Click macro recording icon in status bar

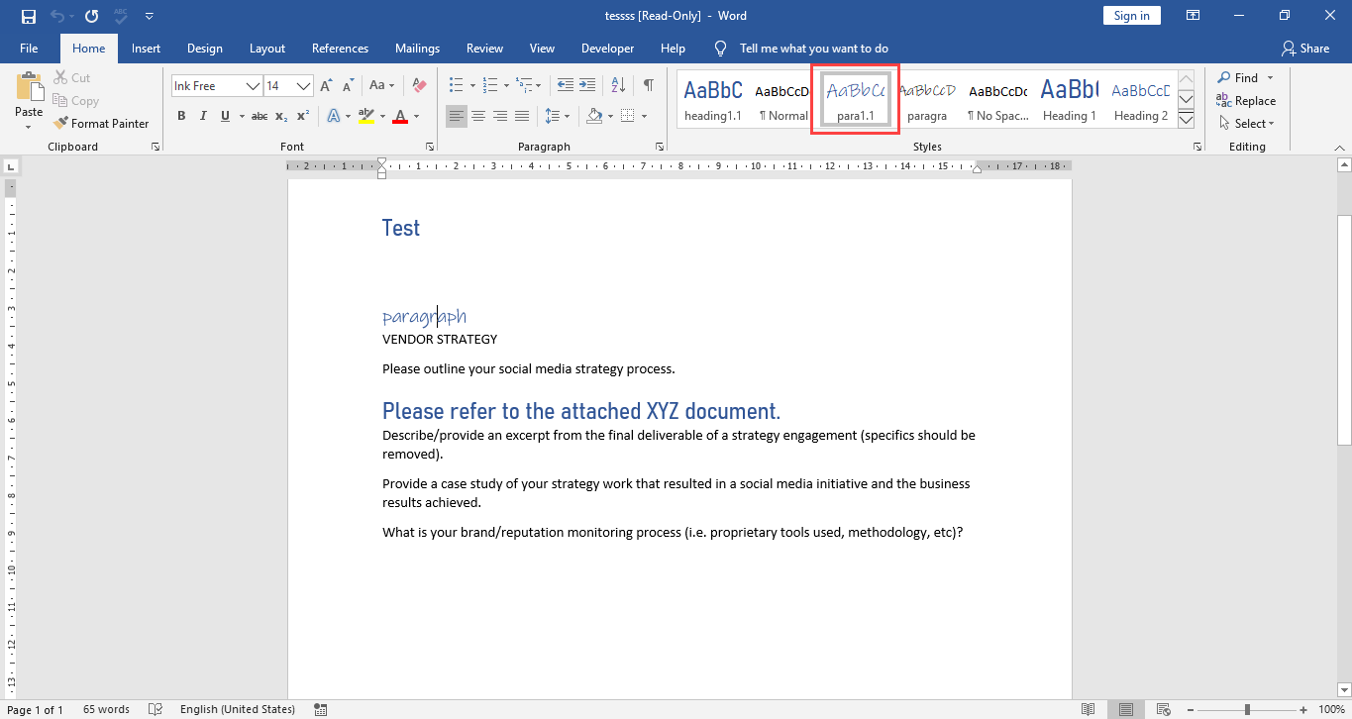[x=320, y=709]
